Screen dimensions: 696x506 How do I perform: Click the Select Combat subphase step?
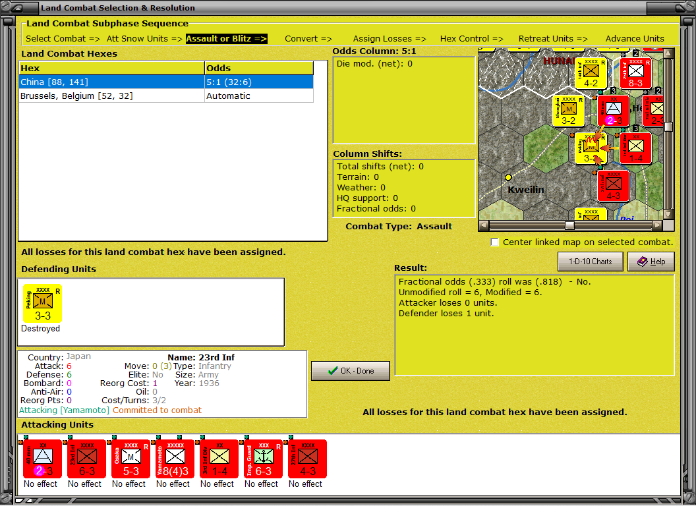tap(63, 39)
